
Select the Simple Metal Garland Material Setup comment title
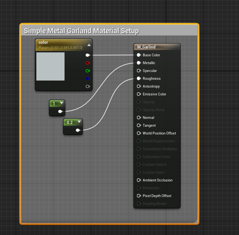click(x=81, y=31)
